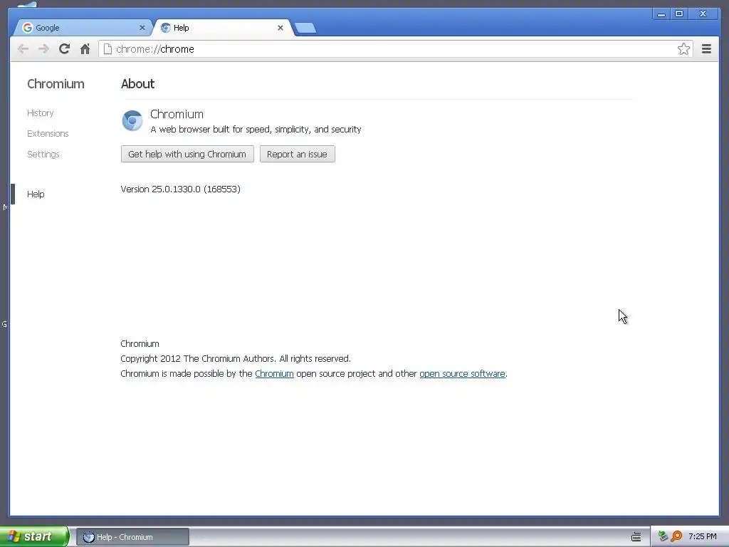Screen dimensions: 729x547
Task: Close the Google tab
Action: [x=142, y=28]
